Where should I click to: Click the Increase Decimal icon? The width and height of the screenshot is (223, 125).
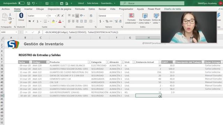(x=116, y=21)
